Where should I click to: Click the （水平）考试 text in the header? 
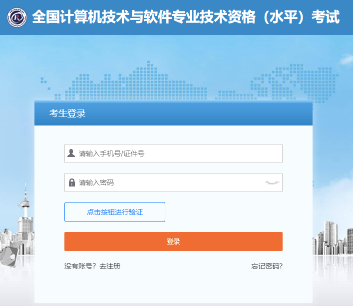pyautogui.click(x=306, y=17)
